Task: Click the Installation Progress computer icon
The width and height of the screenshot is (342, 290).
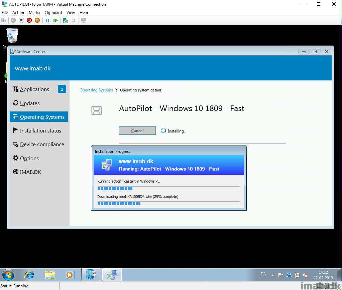Action: click(107, 165)
